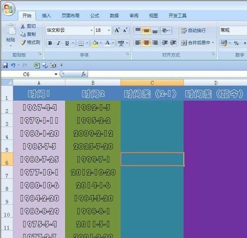Select the Cut scissors icon

click(x=23, y=26)
